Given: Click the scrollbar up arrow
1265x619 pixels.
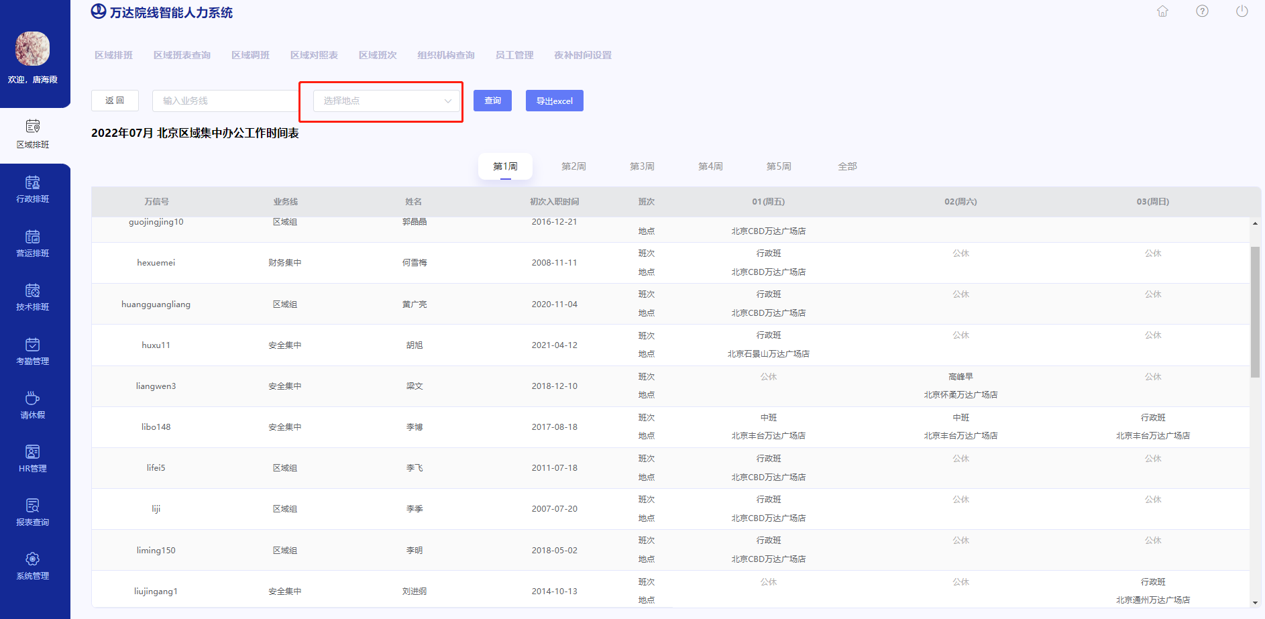Looking at the screenshot, I should (x=1255, y=223).
